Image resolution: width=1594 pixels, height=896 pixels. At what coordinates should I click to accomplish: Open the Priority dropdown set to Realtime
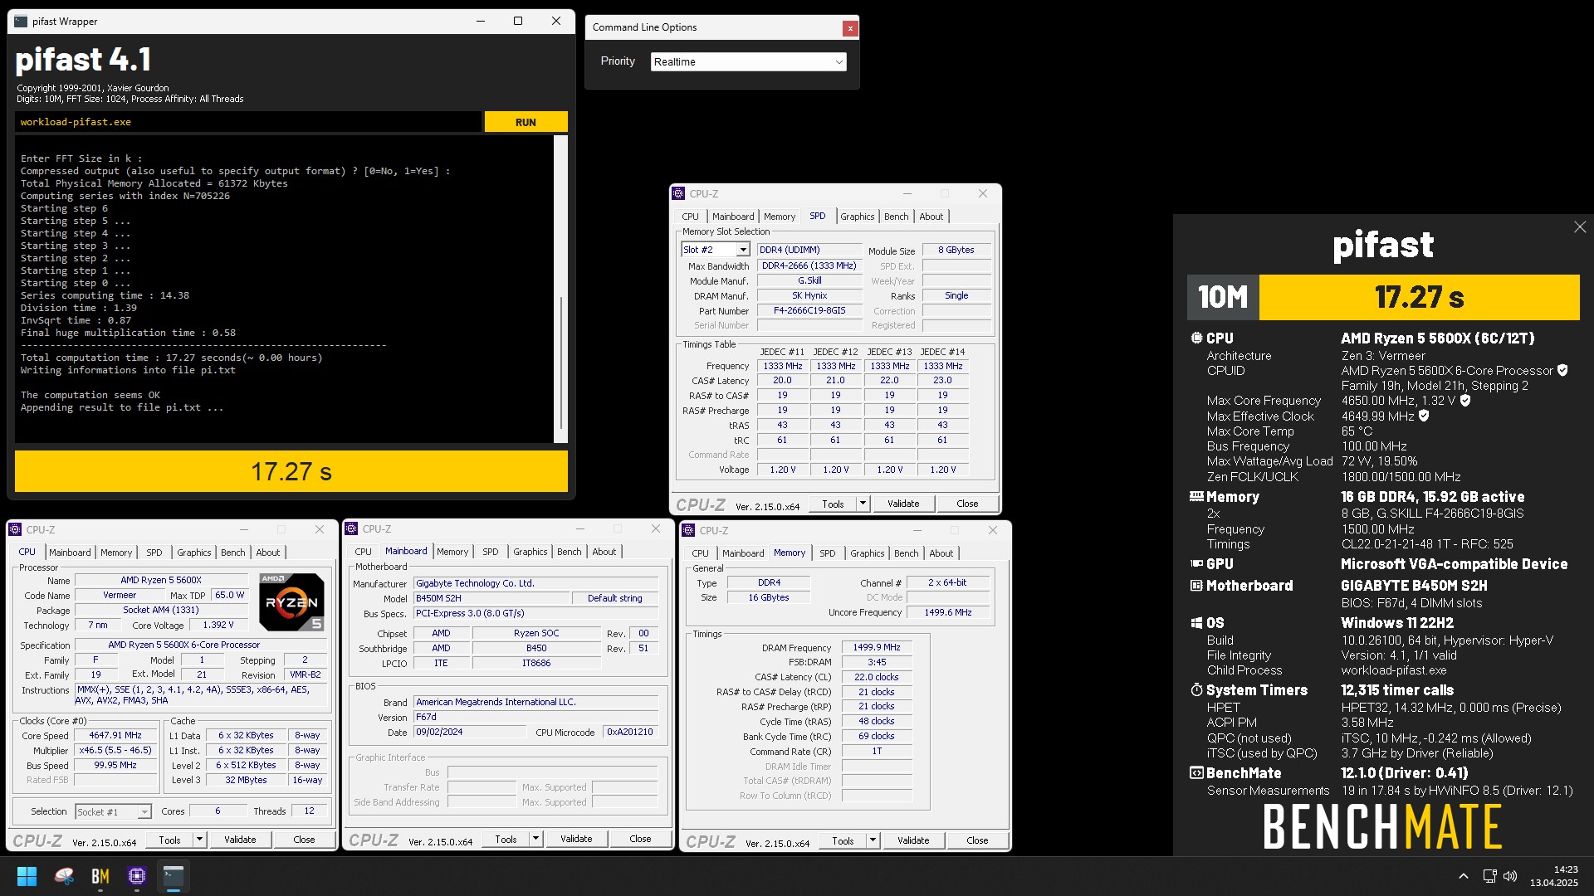pos(748,62)
